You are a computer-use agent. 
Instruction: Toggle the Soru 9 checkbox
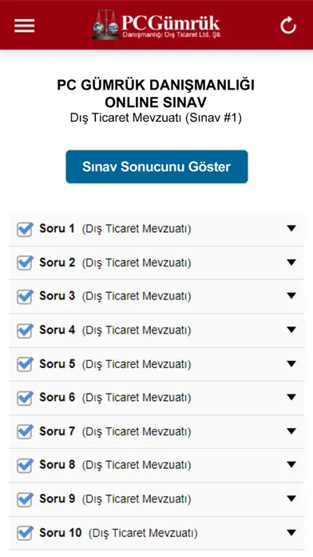25,499
